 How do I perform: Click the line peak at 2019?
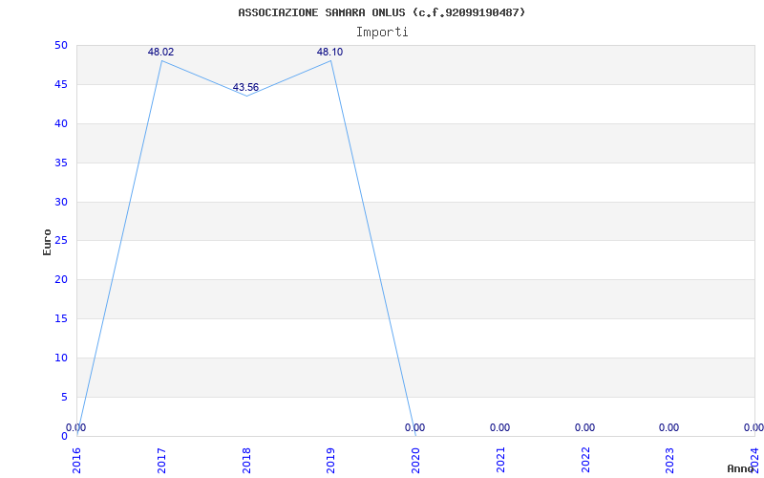[330, 60]
